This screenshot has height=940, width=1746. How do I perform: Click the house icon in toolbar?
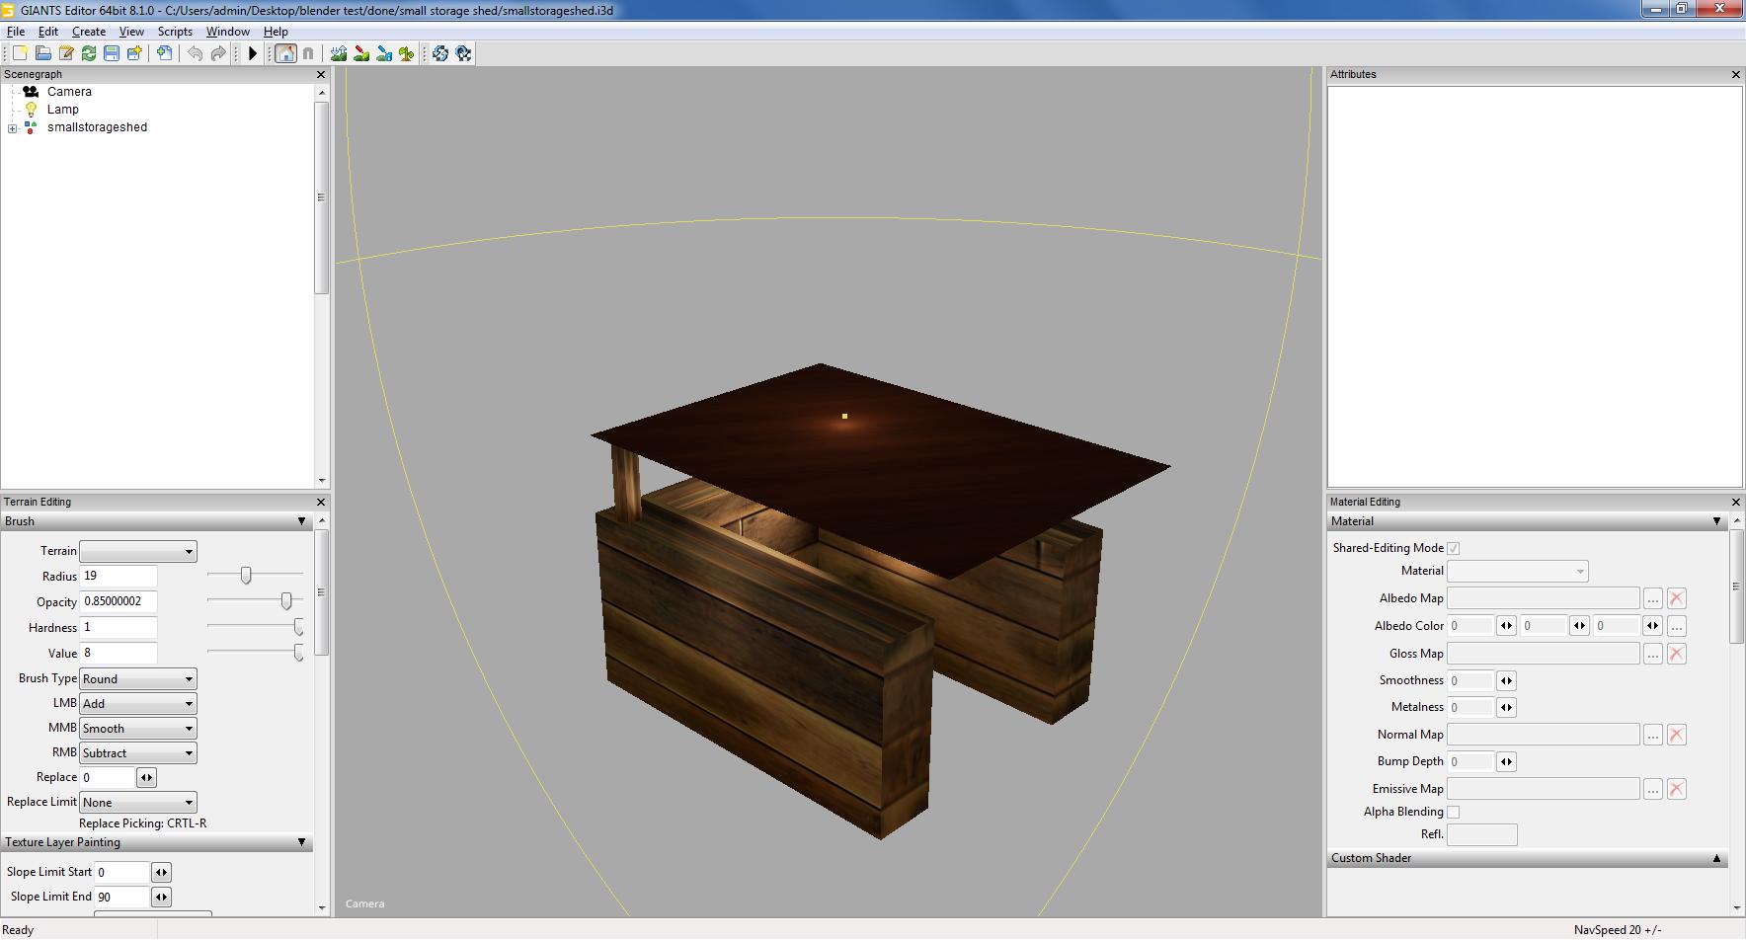pos(285,53)
